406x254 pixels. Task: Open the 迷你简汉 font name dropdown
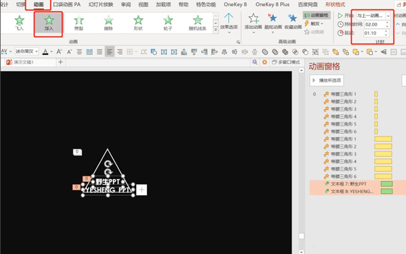[26, 52]
